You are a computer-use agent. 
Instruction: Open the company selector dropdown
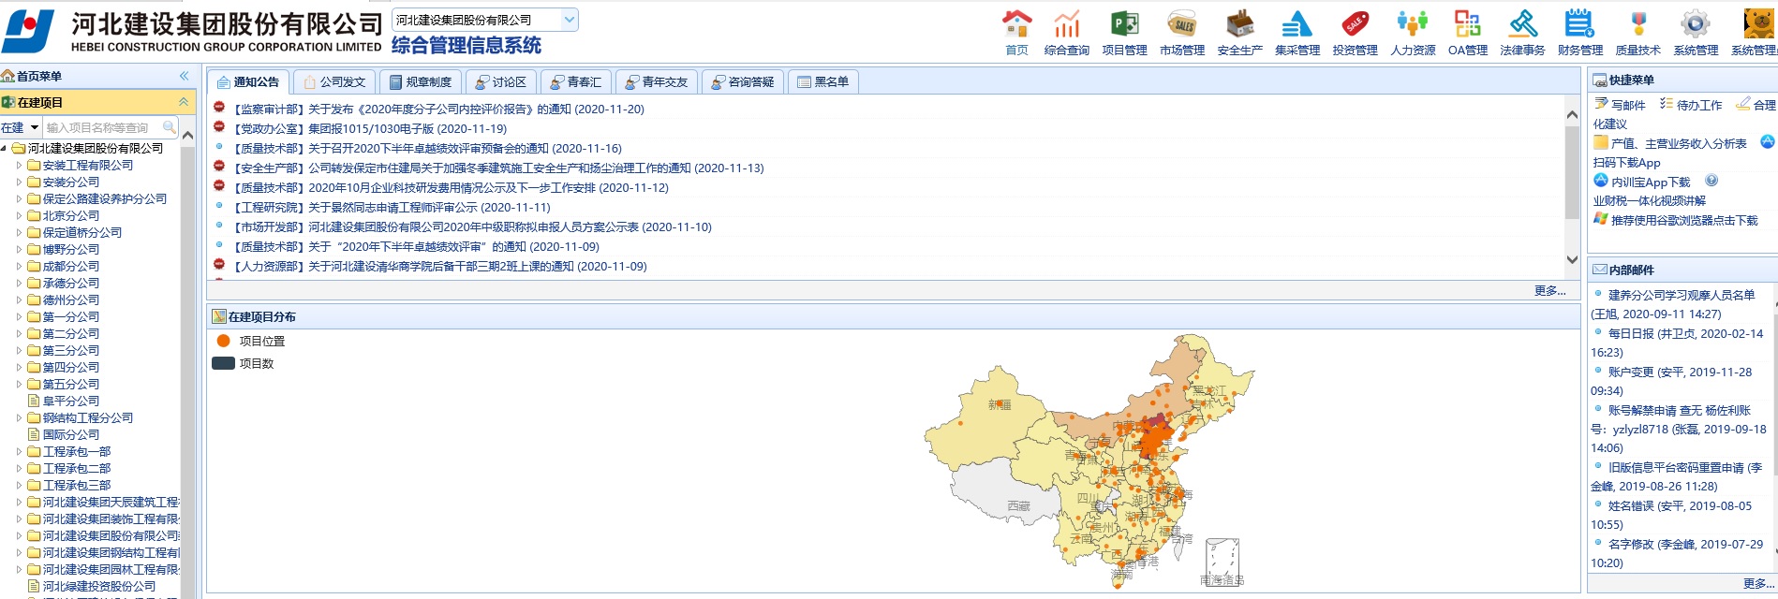click(569, 20)
